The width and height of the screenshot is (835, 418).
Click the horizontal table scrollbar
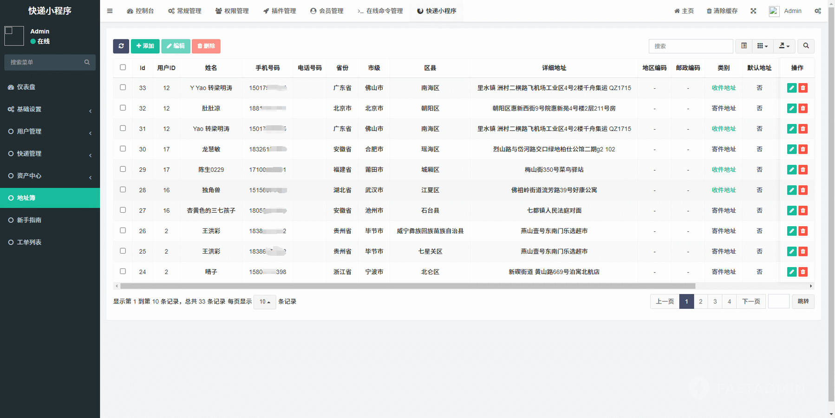[x=407, y=286]
